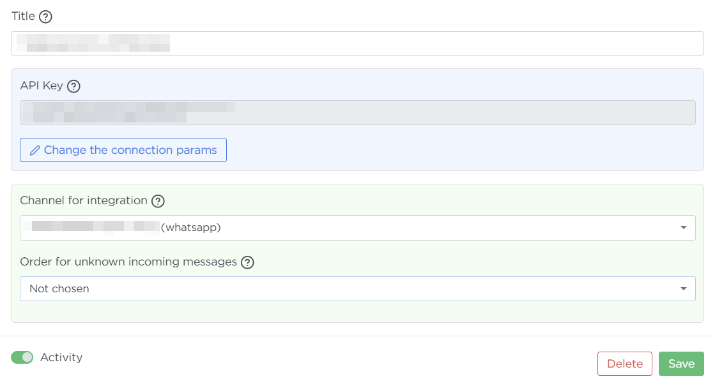Click the arrow on the whatsapp channel selector
The height and width of the screenshot is (388, 715).
click(x=683, y=228)
